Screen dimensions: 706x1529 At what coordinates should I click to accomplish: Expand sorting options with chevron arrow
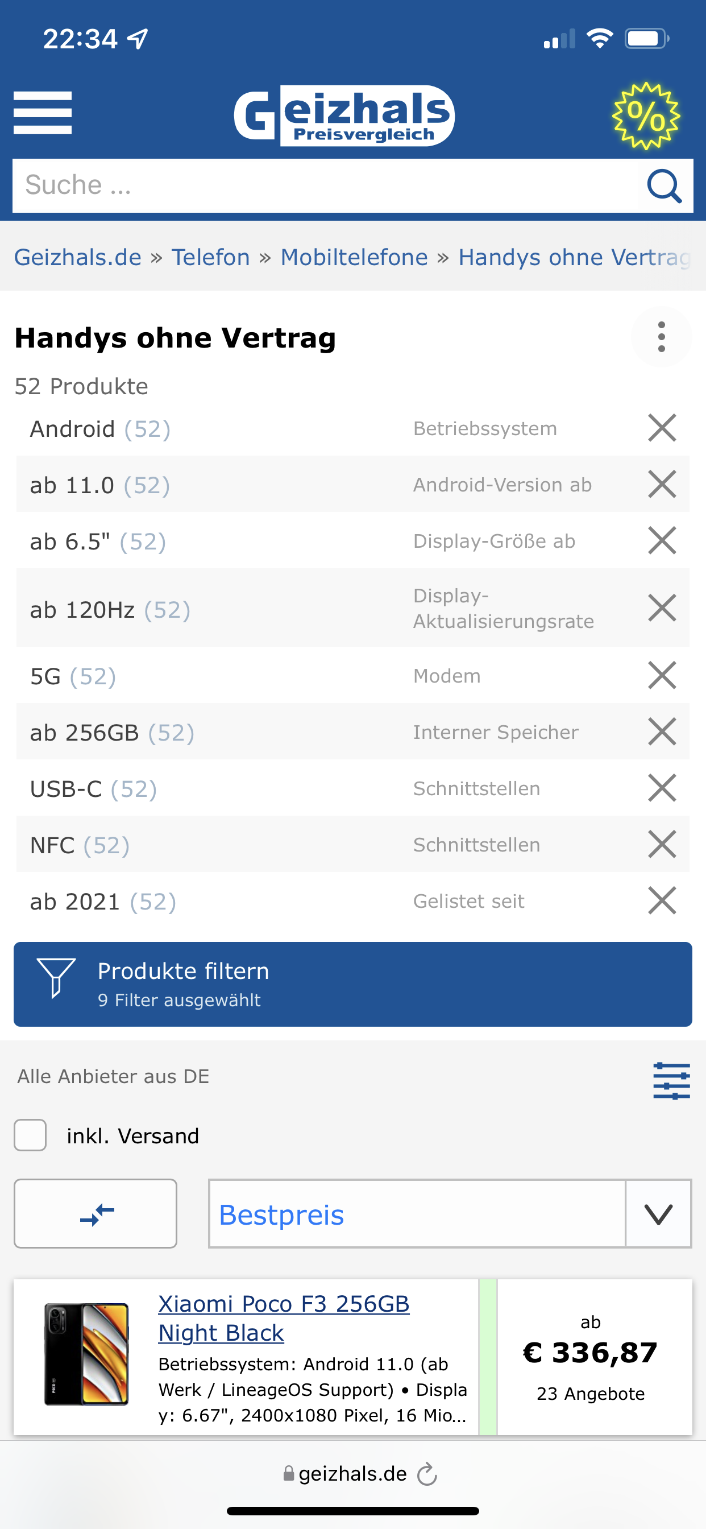pyautogui.click(x=659, y=1214)
